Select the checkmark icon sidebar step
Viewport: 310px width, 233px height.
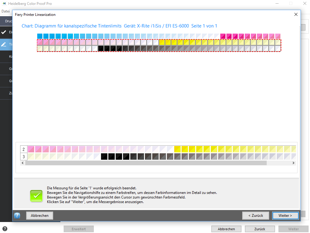4,32
